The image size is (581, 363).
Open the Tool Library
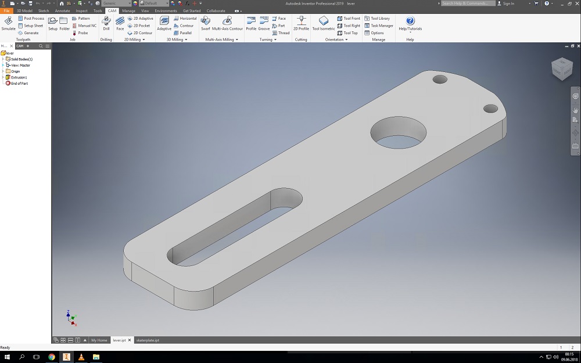coord(377,18)
